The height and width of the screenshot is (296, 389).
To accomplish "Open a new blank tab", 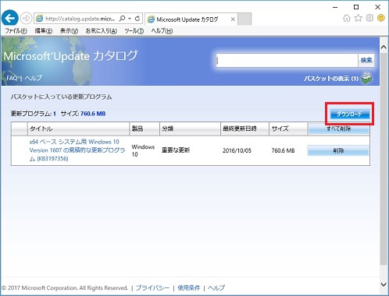I will [x=244, y=19].
